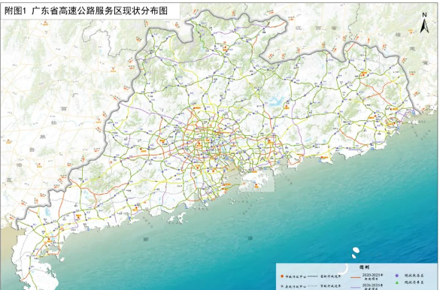
Task: Click the red 2020-2025 line legend sample
Action: tap(356, 277)
